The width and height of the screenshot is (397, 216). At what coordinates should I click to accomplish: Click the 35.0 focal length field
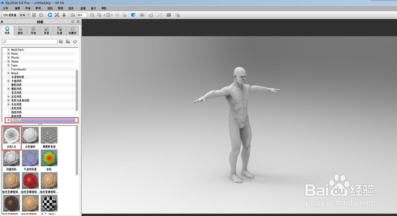tap(81, 15)
